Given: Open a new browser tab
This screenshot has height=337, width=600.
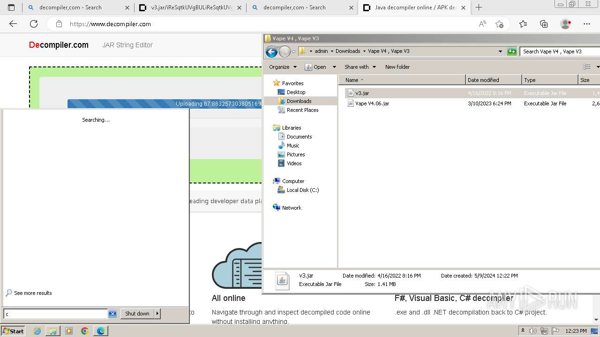Looking at the screenshot, I should coord(479,7).
